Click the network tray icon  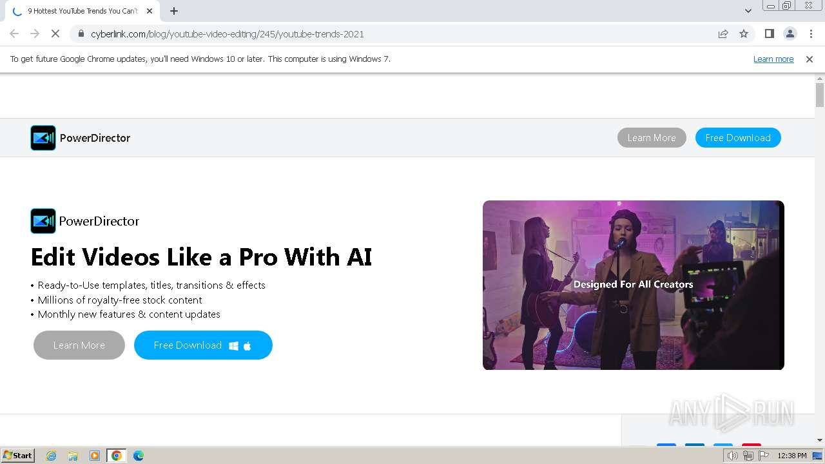[748, 456]
